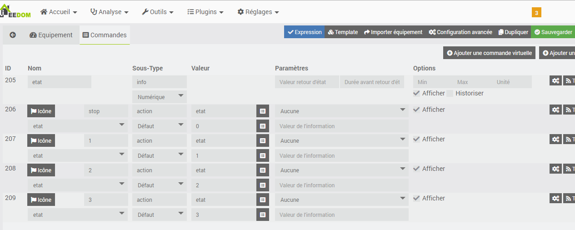575x230 pixels.
Task: Toggle the Historiser checkbox for etat
Action: pos(450,93)
